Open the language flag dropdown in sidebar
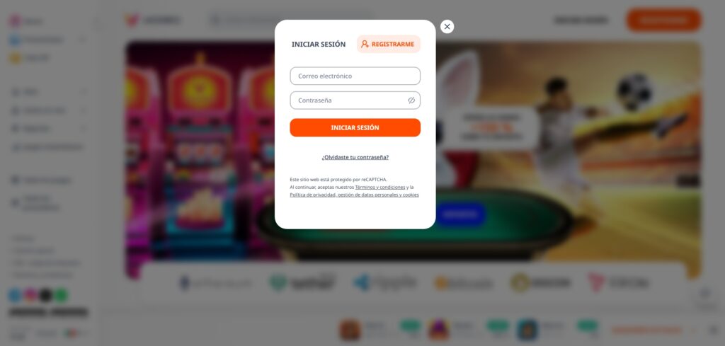The image size is (725, 346). 75,333
